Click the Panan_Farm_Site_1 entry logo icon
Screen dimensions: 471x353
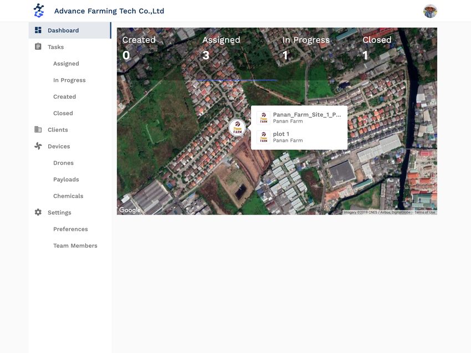point(263,118)
